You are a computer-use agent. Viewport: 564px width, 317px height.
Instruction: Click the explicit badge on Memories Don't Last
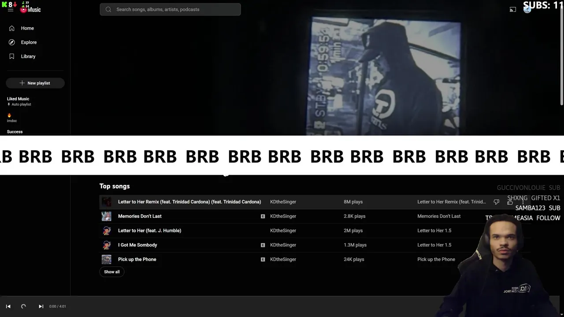pos(263,216)
